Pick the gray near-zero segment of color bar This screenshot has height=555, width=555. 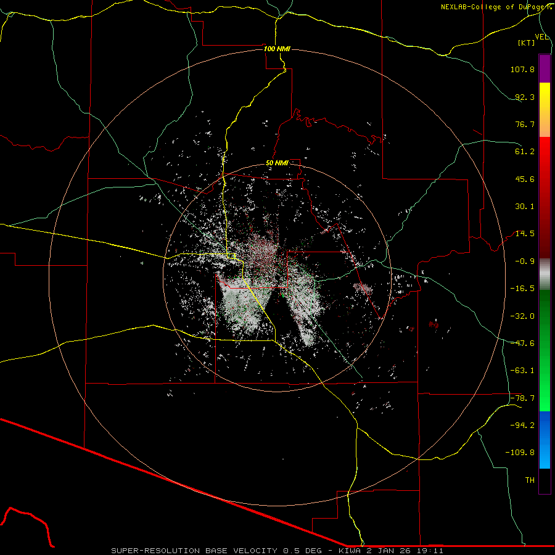pos(545,274)
